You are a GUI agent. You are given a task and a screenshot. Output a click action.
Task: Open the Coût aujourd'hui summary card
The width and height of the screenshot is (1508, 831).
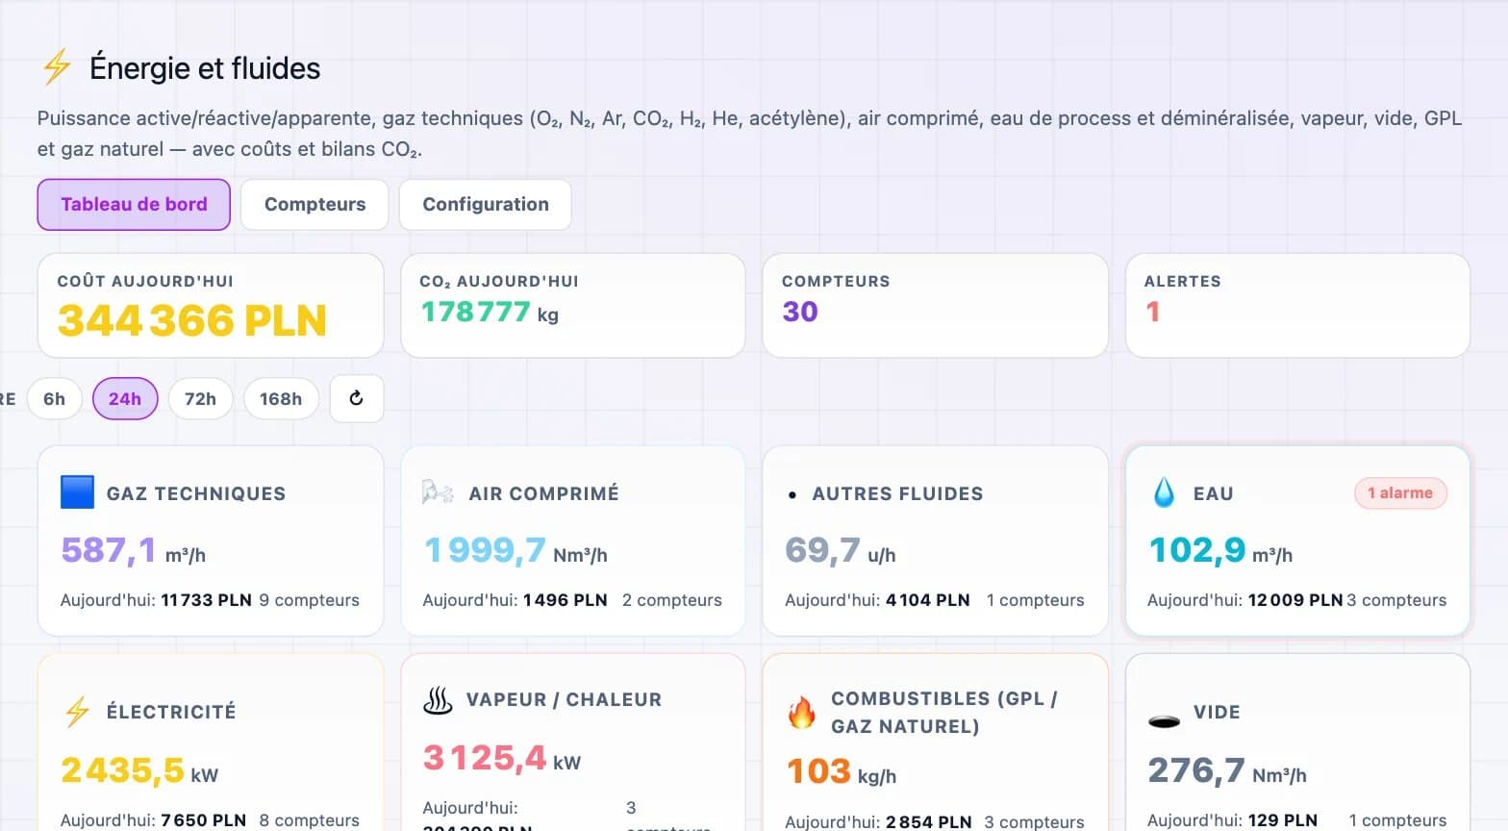[211, 305]
